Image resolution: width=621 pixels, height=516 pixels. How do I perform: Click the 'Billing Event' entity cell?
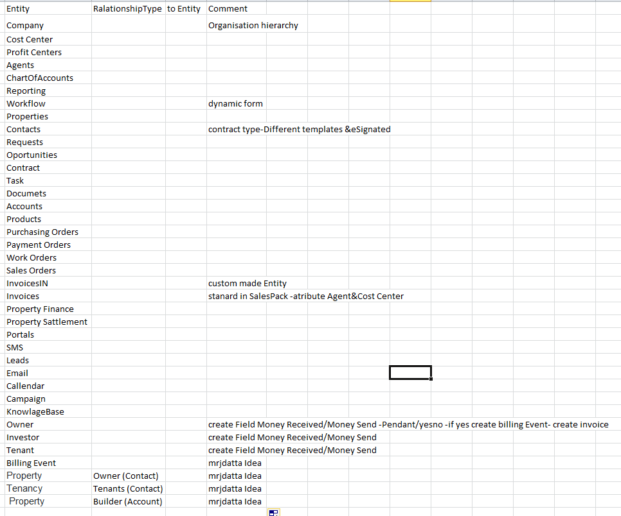[31, 463]
